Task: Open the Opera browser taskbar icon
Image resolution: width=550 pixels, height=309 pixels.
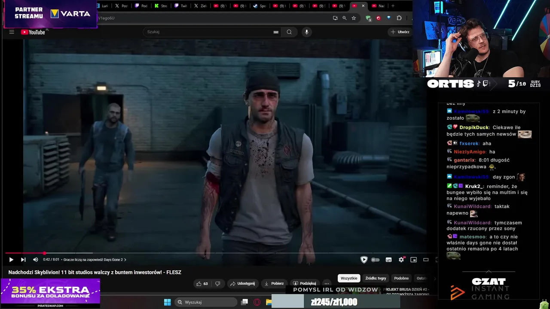Action: (257, 302)
